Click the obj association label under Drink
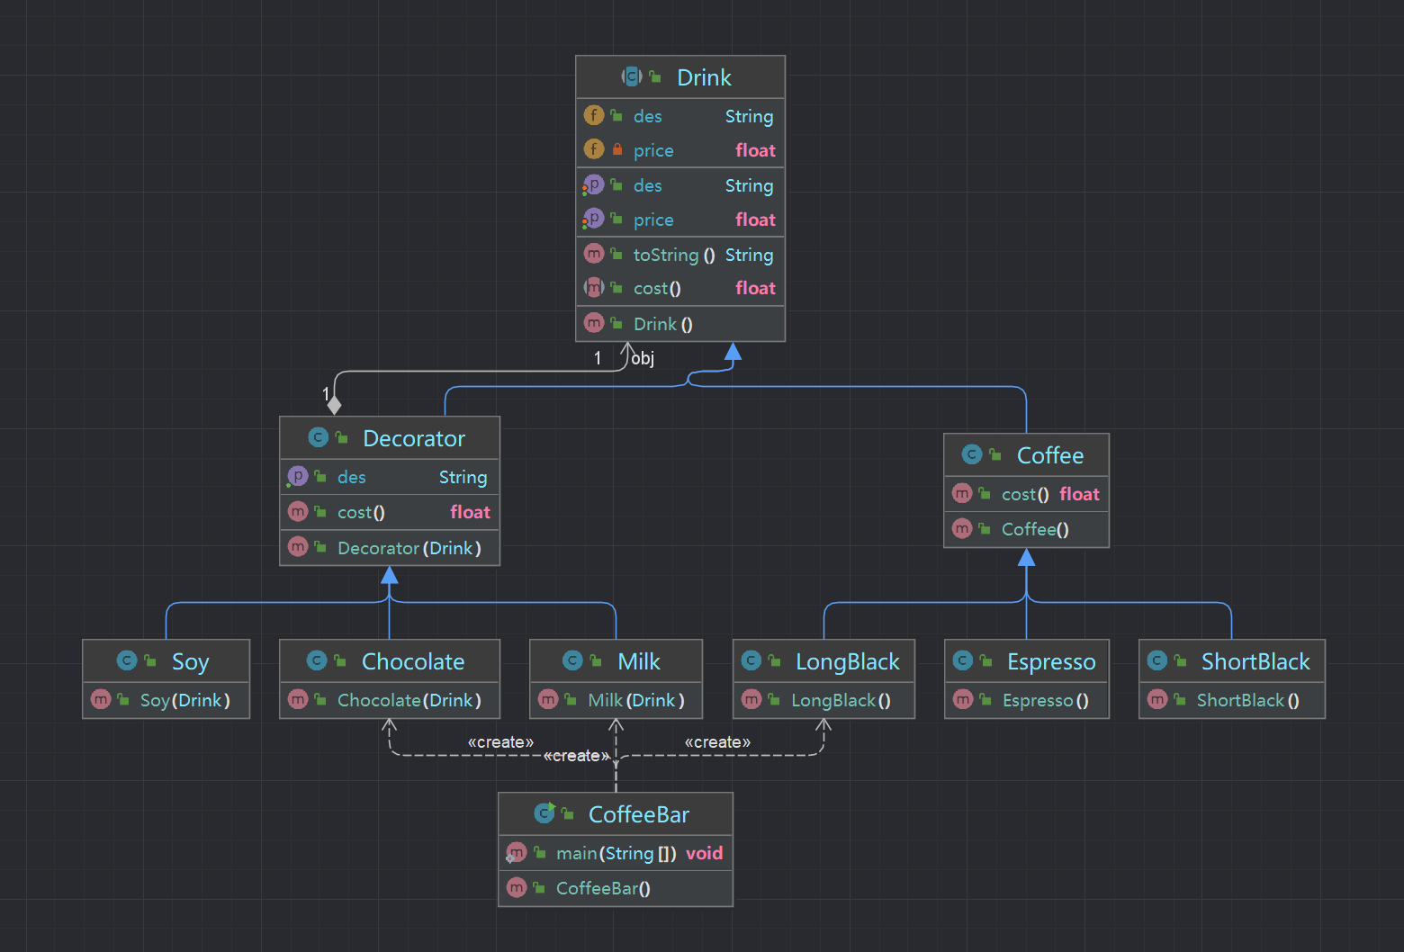Image resolution: width=1404 pixels, height=952 pixels. point(643,358)
